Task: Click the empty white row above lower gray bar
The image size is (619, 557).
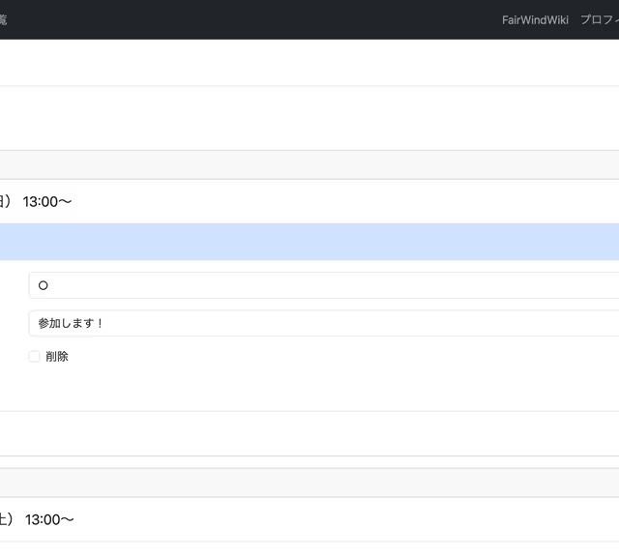Action: coord(309,433)
